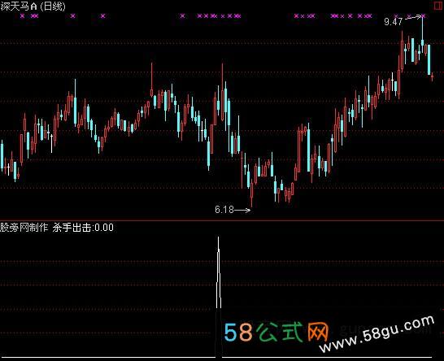Viewport: 444px width, 361px height.
Task: Click the (日线) daily period label
Action: click(53, 7)
